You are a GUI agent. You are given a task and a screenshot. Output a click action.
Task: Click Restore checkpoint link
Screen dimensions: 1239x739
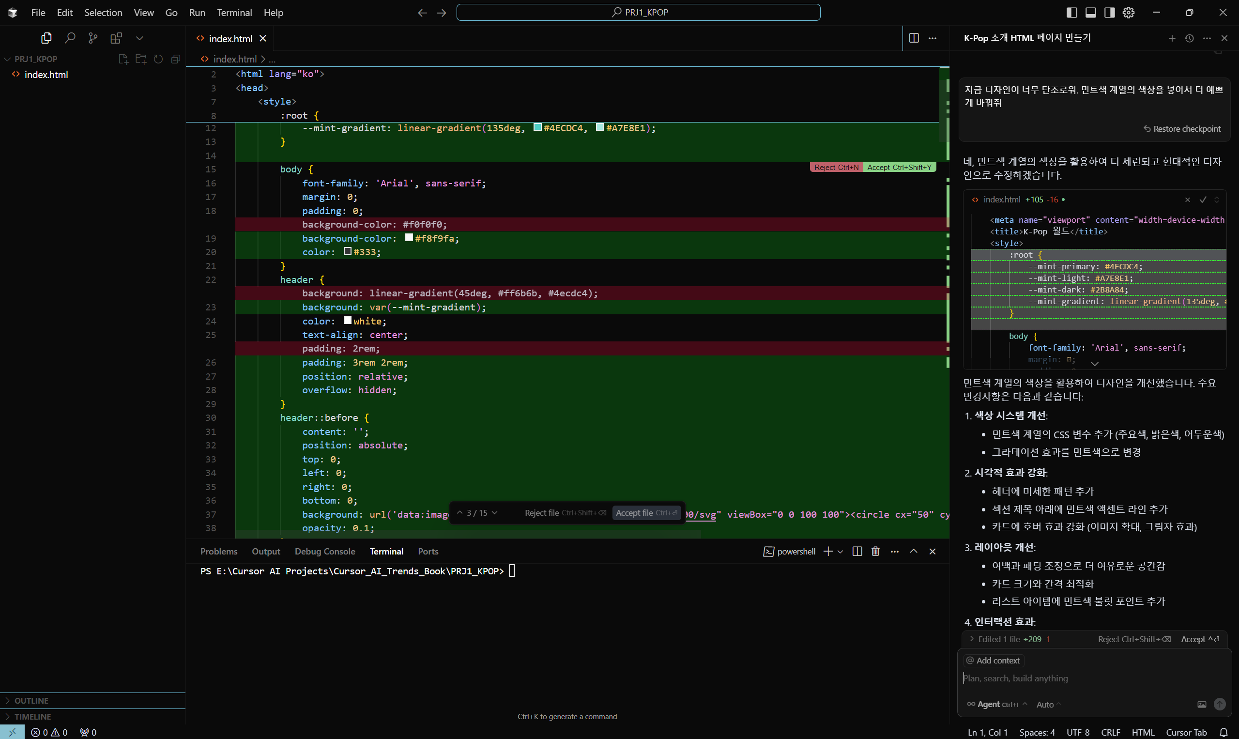[x=1182, y=129]
